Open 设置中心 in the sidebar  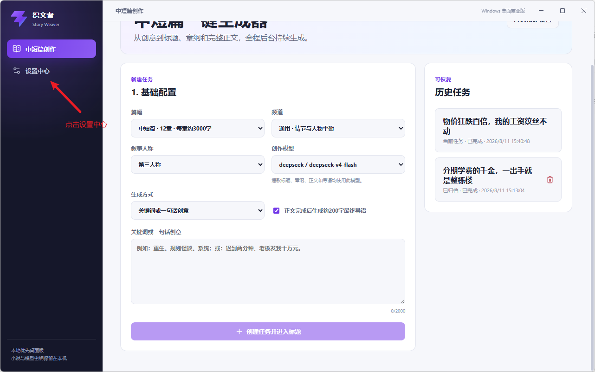tap(52, 71)
